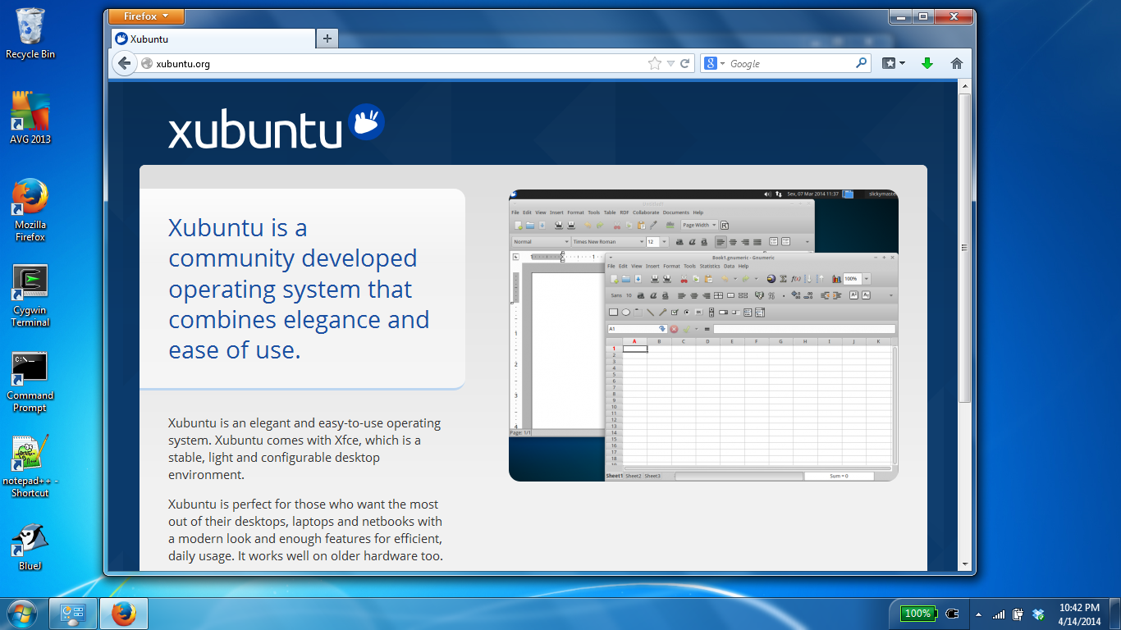Click the globe site identity icon
This screenshot has width=1121, height=630.
pyautogui.click(x=147, y=63)
